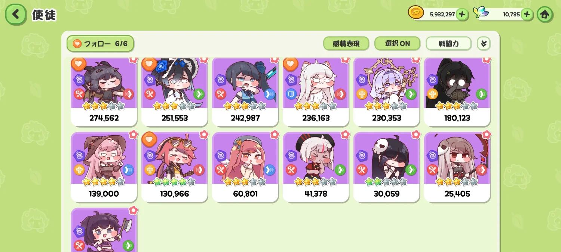
Task: Toggle heart follow on the 130,966 character
Action: click(x=149, y=139)
